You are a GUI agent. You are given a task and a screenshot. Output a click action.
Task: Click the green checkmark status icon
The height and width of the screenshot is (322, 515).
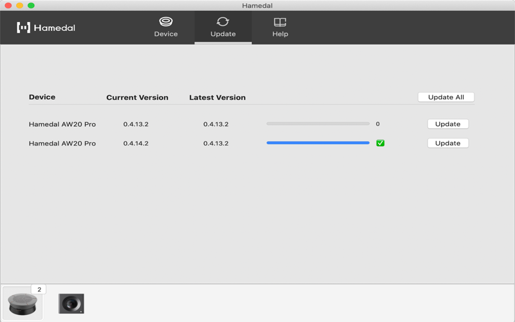(380, 143)
